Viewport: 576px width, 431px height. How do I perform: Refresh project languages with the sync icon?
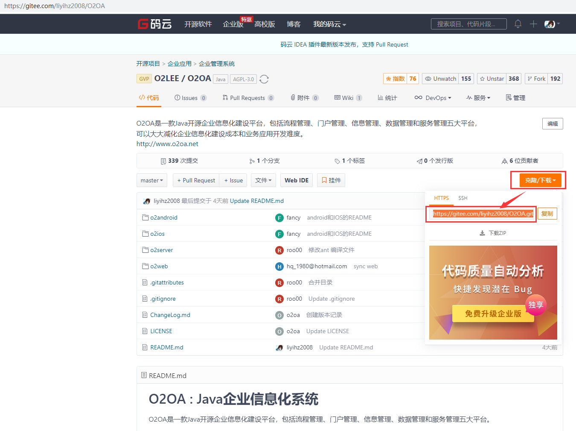pos(264,79)
